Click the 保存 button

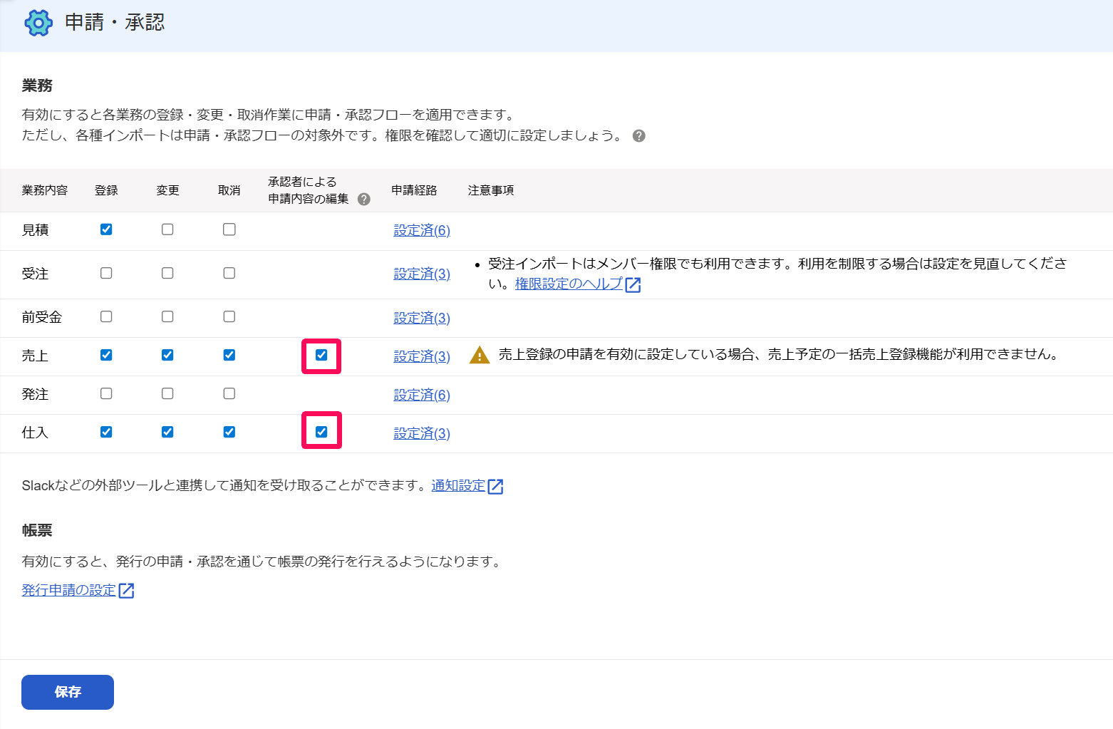pos(68,692)
